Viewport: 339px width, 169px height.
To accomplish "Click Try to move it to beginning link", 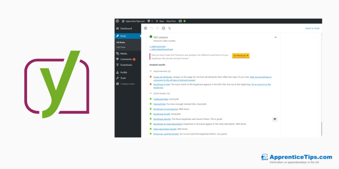I will [212, 86].
